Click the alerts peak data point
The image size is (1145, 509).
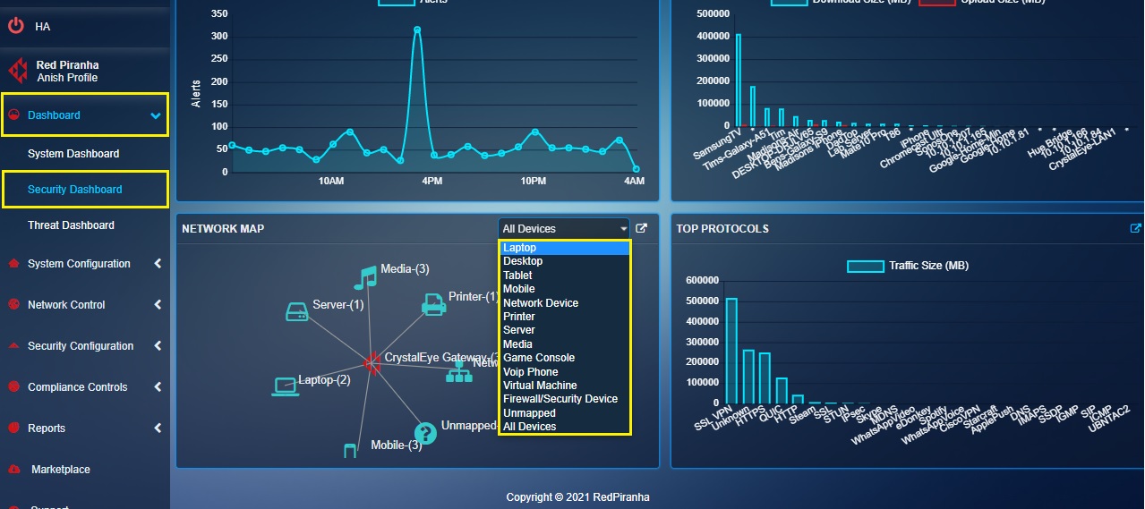[x=417, y=30]
